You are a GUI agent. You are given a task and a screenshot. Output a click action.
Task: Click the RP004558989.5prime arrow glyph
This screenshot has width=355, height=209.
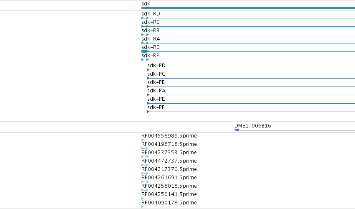pos(142,140)
